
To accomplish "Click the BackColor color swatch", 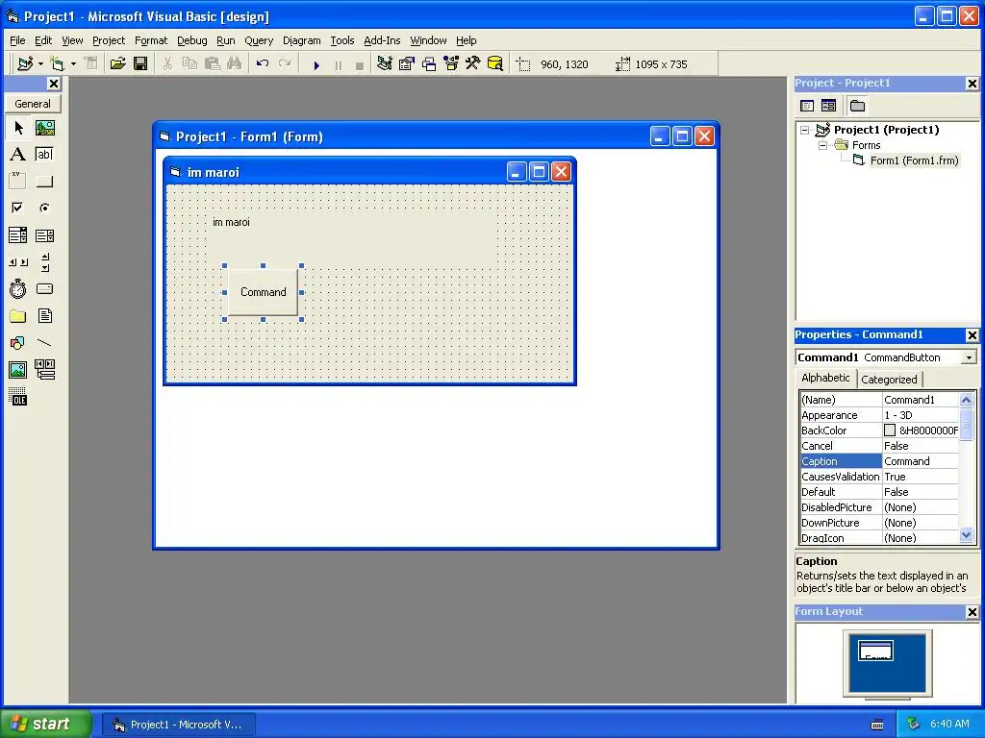I will 890,430.
